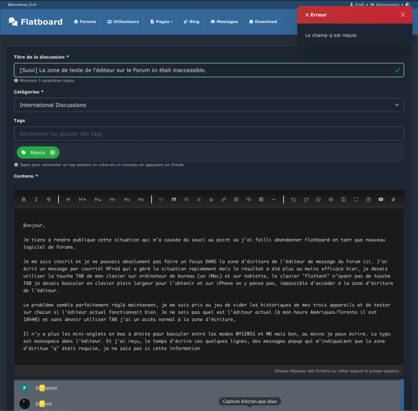Apply strikethrough formatting in editor toolbar

48,199
